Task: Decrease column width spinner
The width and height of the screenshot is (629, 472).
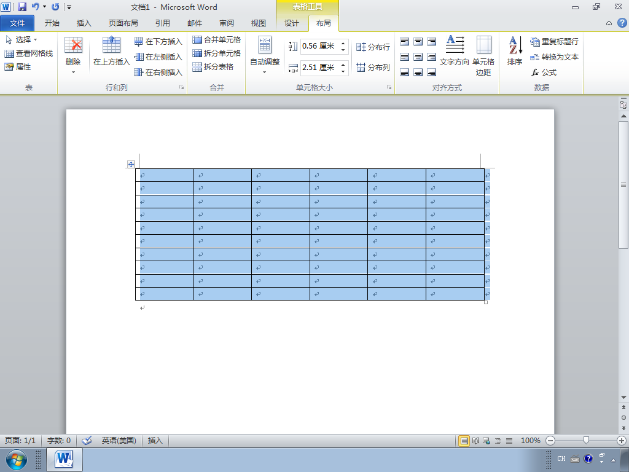Action: pos(343,71)
